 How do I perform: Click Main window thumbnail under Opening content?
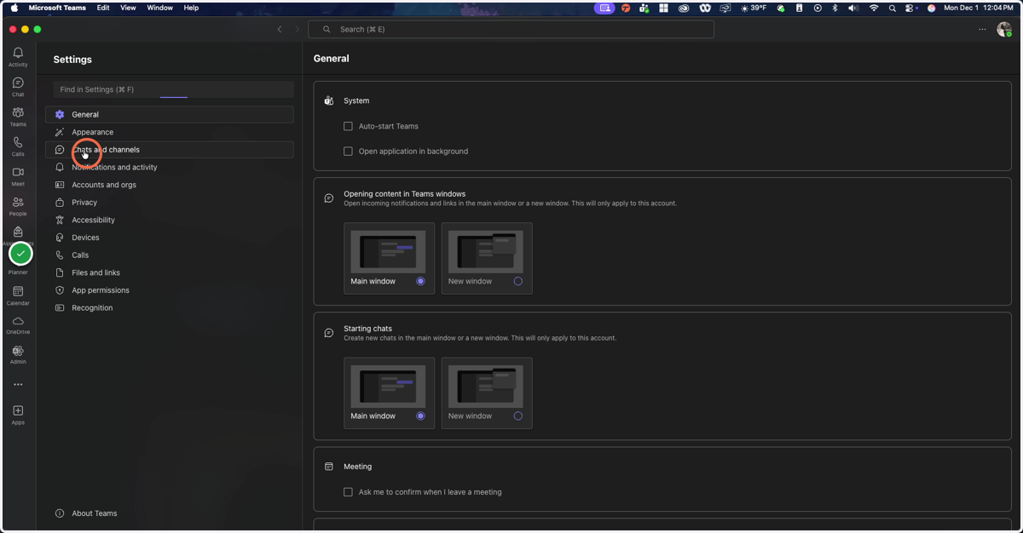click(x=389, y=253)
